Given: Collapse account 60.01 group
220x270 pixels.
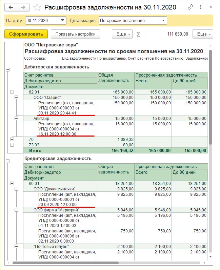Looking at the screenshot, I should [x=12, y=184].
